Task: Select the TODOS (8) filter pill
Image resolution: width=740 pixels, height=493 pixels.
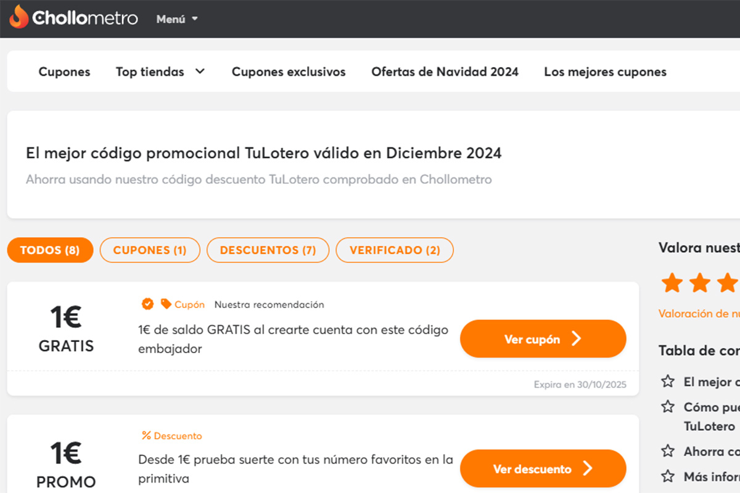Action: [50, 250]
